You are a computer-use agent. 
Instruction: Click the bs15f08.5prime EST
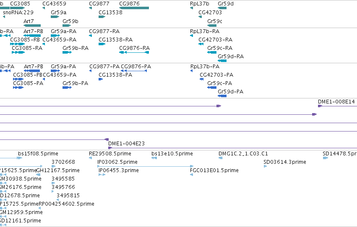pyautogui.click(x=20, y=158)
